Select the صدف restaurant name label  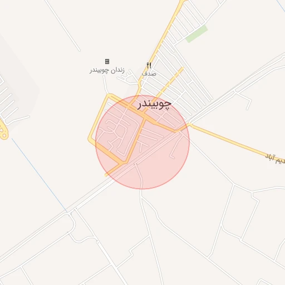[x=149, y=73]
